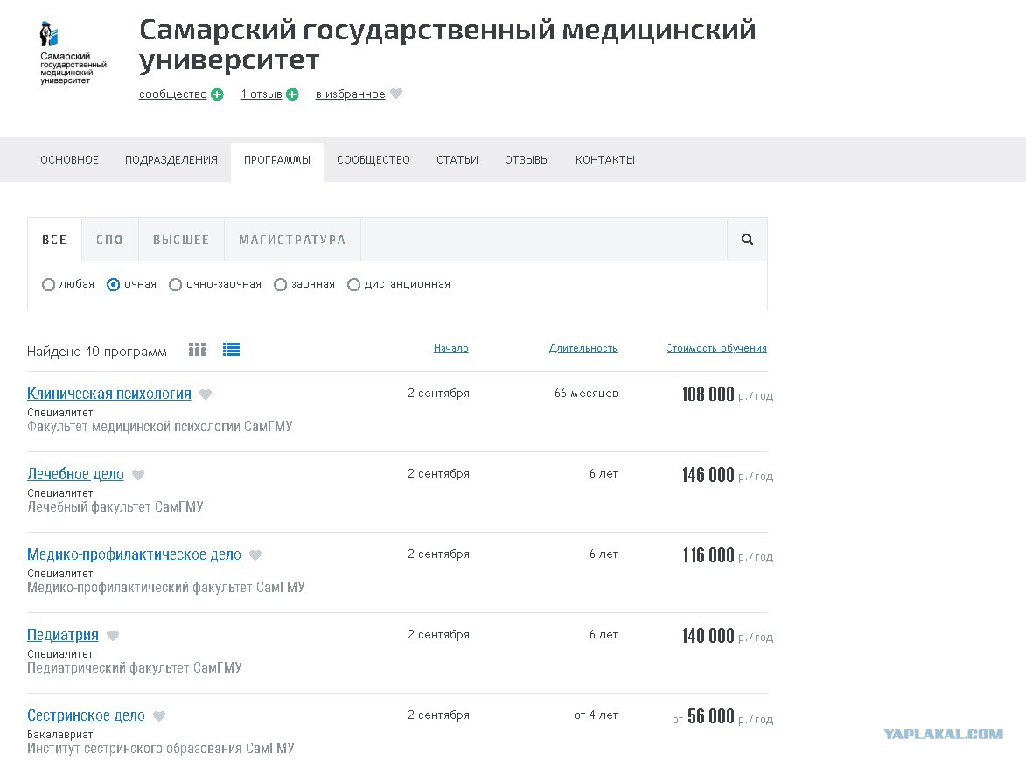The height and width of the screenshot is (760, 1026).
Task: Select the любая study form radio
Action: coord(48,284)
